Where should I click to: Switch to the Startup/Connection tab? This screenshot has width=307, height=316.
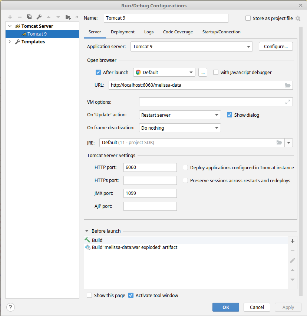pos(221,32)
